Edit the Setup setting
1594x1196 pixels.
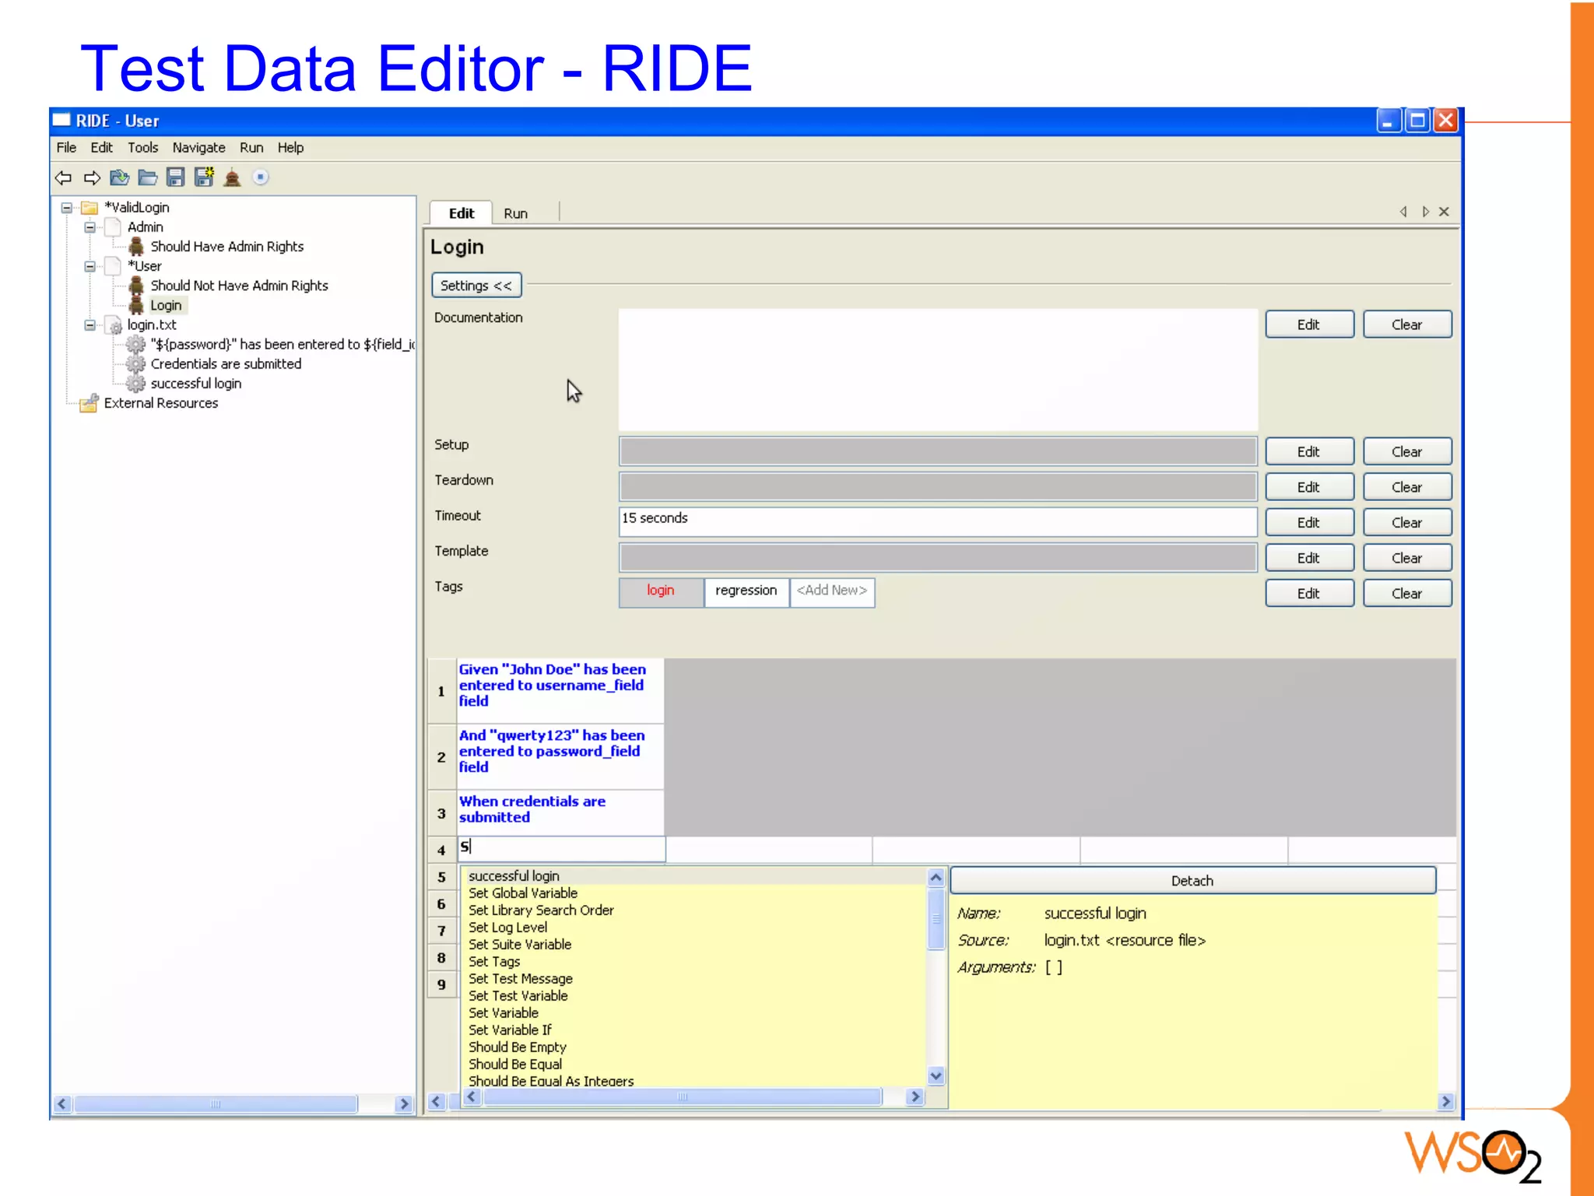point(1309,451)
